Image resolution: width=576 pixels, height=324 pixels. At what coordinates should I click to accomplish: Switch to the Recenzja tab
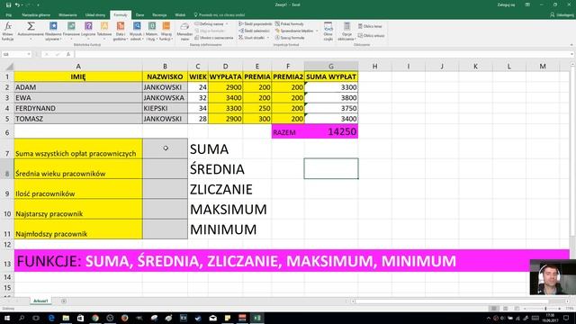point(159,15)
